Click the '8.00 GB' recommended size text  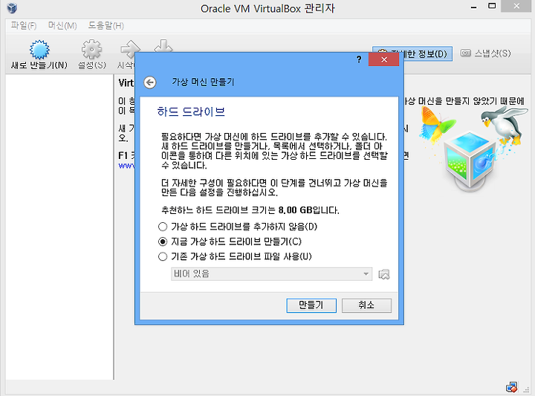point(295,210)
